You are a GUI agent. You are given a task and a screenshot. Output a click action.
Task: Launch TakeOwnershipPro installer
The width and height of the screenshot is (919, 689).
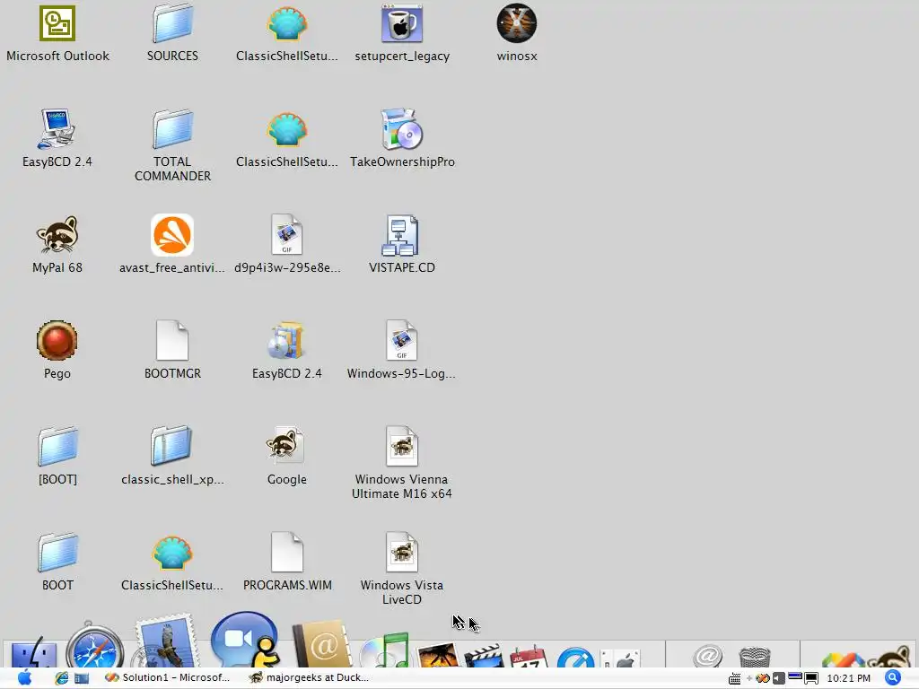402,139
